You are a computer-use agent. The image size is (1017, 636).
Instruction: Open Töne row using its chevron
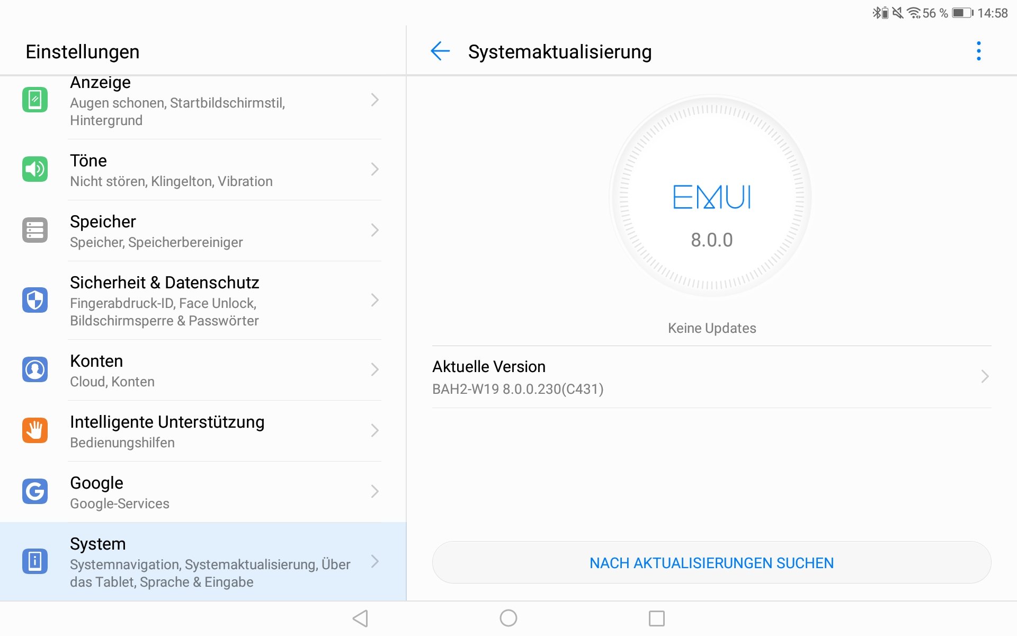click(374, 169)
